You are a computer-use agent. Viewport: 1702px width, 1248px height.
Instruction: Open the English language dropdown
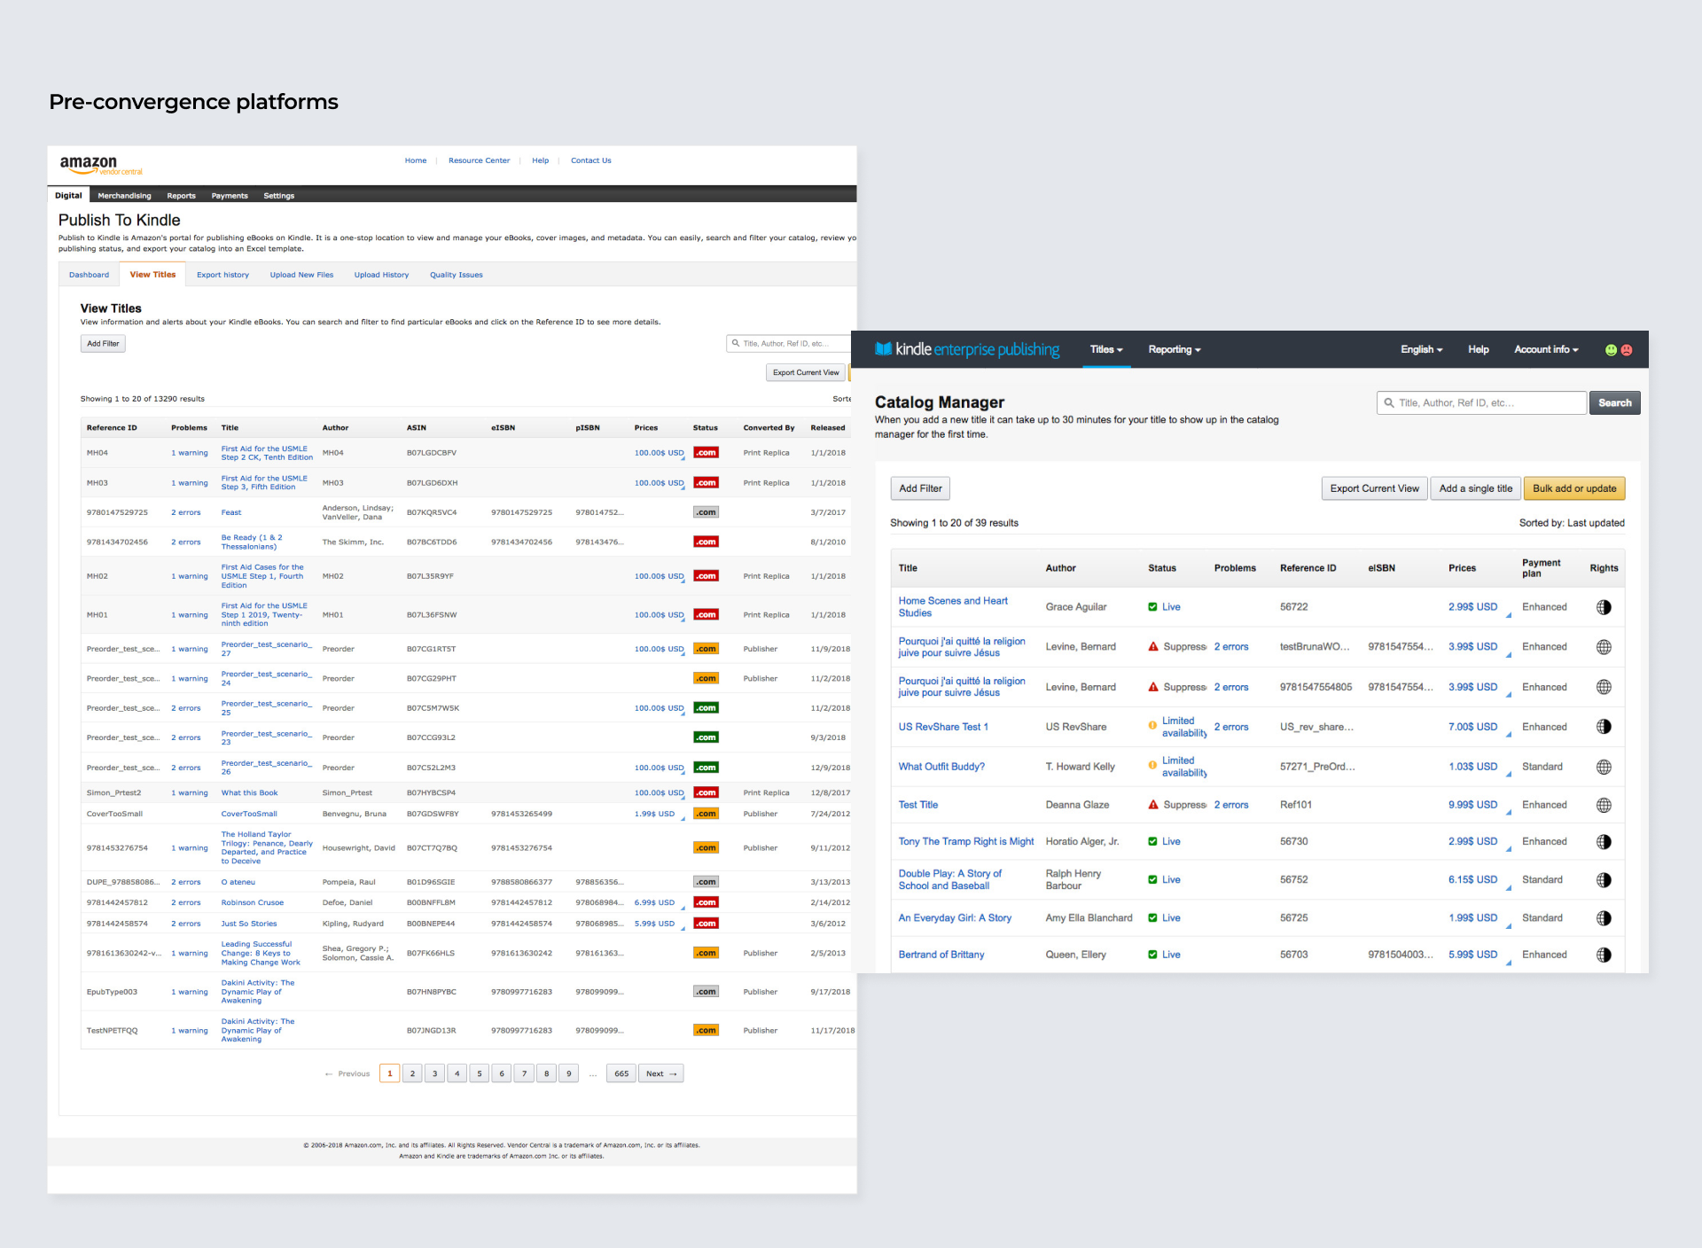pyautogui.click(x=1421, y=349)
